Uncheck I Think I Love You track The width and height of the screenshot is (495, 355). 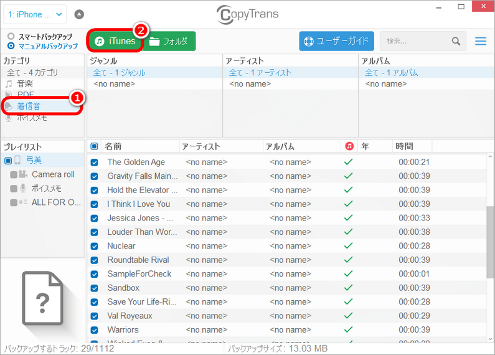[94, 204]
